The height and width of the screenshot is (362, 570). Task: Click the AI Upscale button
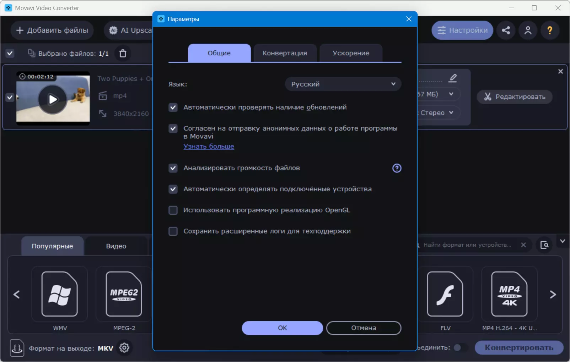128,30
